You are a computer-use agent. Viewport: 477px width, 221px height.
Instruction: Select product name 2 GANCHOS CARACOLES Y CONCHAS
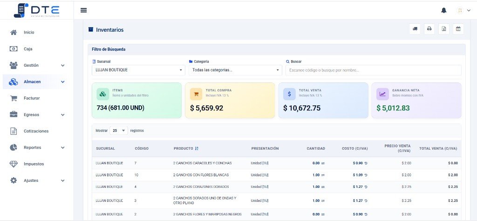[x=202, y=163]
